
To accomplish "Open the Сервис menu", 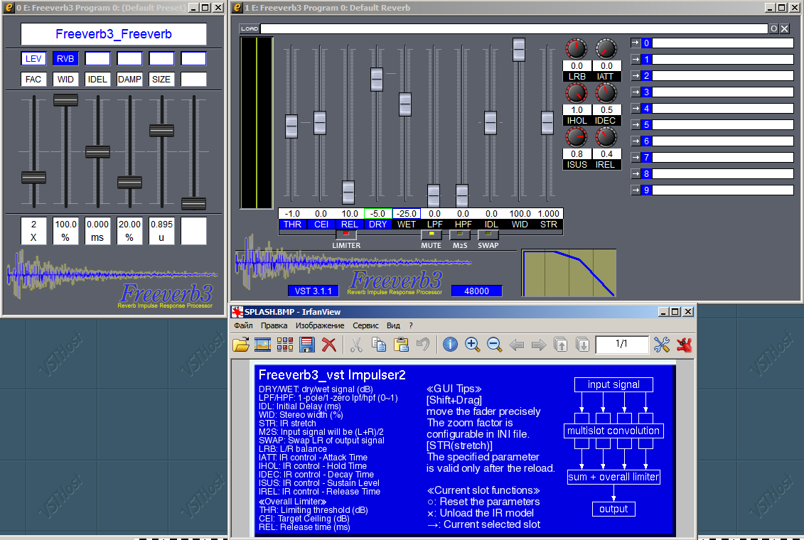I will pyautogui.click(x=365, y=325).
